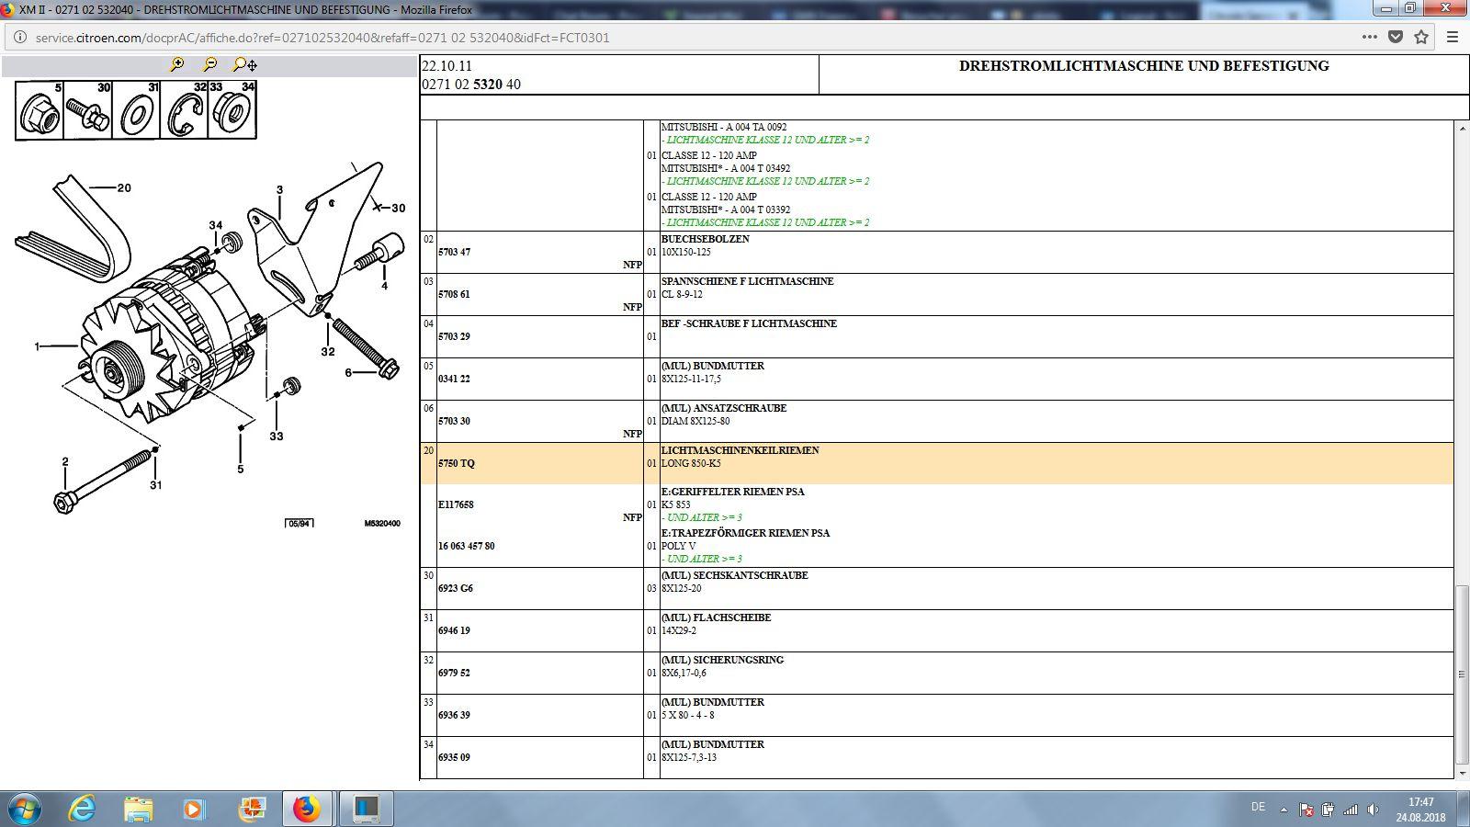The height and width of the screenshot is (827, 1470).
Task: Select part number 6936 39
Action: [454, 715]
